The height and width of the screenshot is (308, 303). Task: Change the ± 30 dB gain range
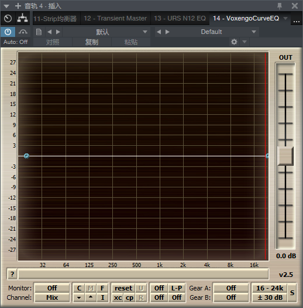tap(270, 297)
